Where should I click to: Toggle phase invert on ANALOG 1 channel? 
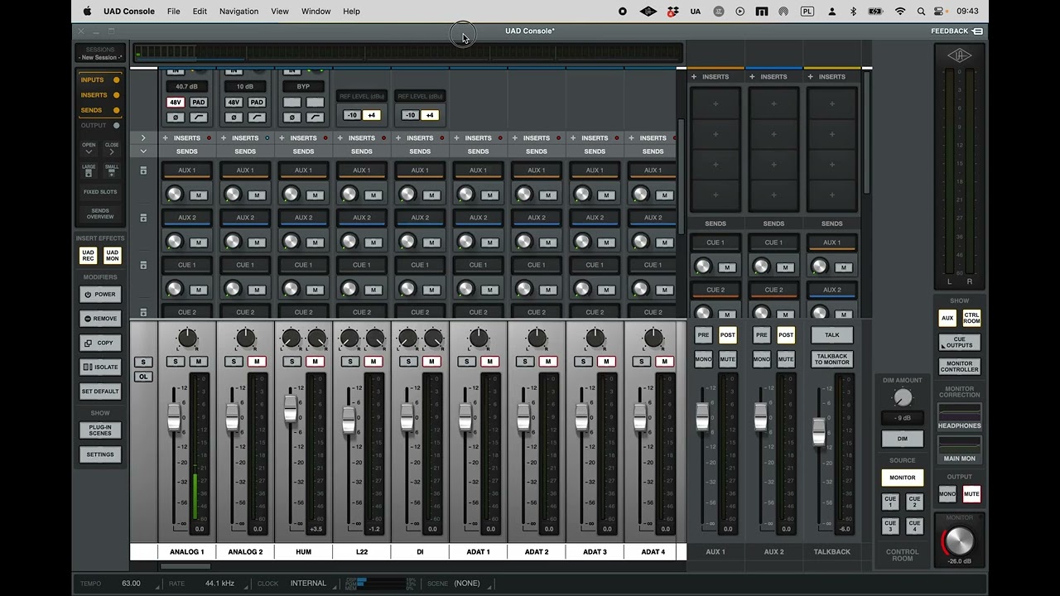(175, 118)
